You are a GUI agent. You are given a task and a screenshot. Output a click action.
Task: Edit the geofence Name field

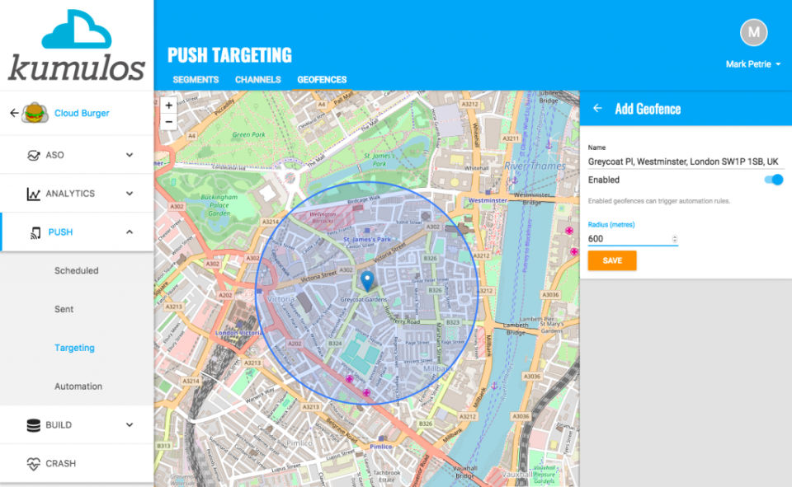pyautogui.click(x=686, y=162)
